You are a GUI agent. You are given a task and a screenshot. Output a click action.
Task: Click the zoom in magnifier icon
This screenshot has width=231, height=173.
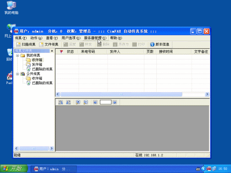pos(78,102)
